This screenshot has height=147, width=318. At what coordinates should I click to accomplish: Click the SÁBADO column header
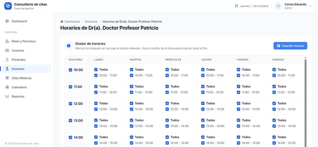(x=278, y=60)
